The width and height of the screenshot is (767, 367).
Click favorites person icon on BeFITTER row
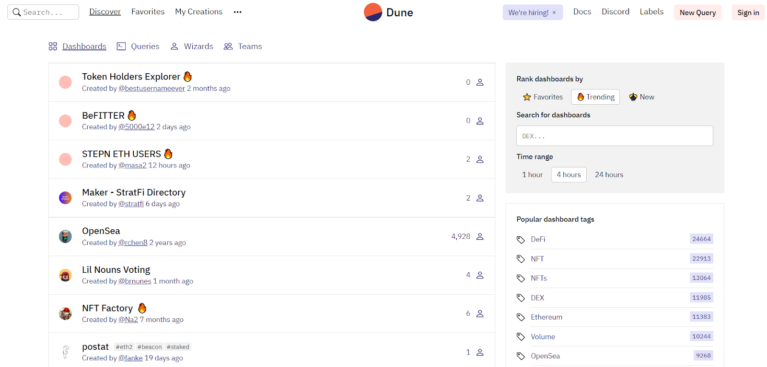tap(480, 121)
